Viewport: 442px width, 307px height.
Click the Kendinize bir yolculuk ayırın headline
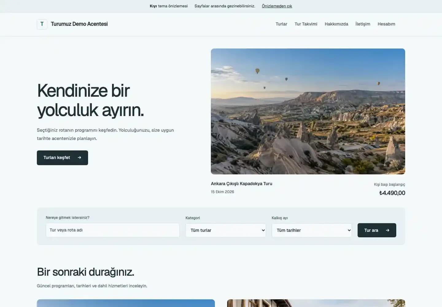pos(91,100)
